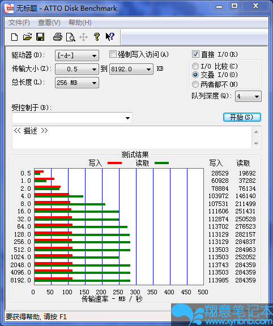Select the 交叠 I/O radio button
This screenshot has height=326, width=273.
tap(195, 75)
